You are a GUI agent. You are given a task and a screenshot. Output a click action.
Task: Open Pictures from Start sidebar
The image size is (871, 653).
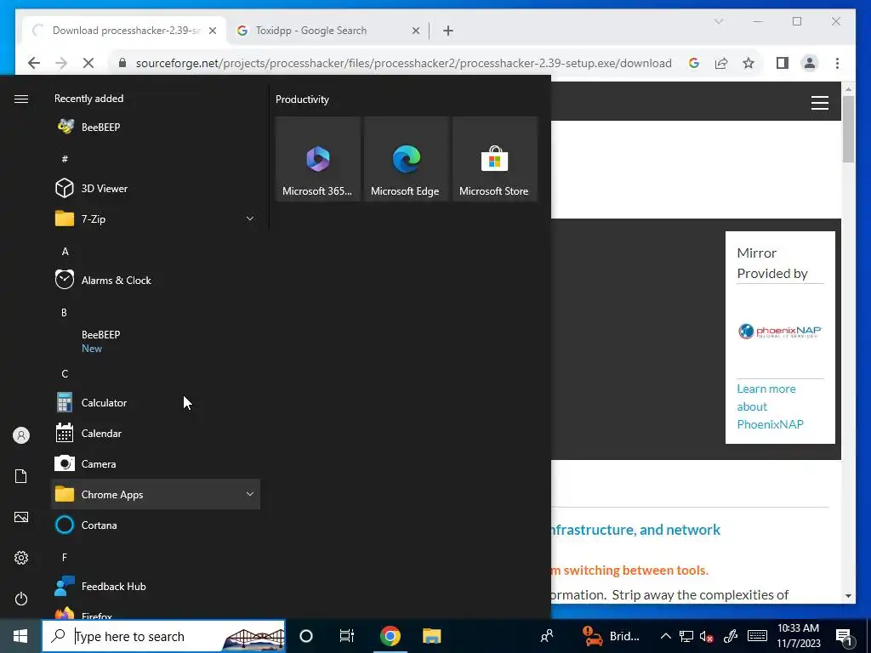coord(21,517)
